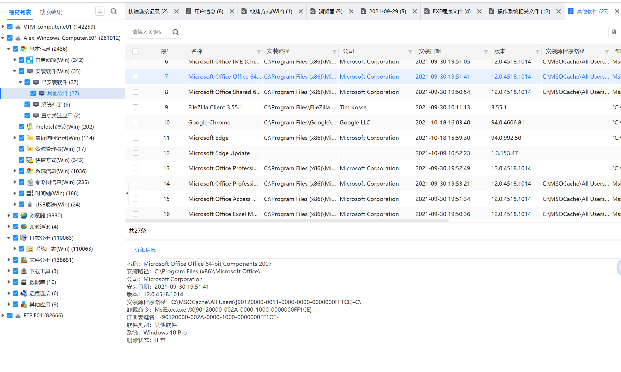The width and height of the screenshot is (621, 372).
Task: Click filter icon on 安装日期 column
Action: tap(486, 52)
